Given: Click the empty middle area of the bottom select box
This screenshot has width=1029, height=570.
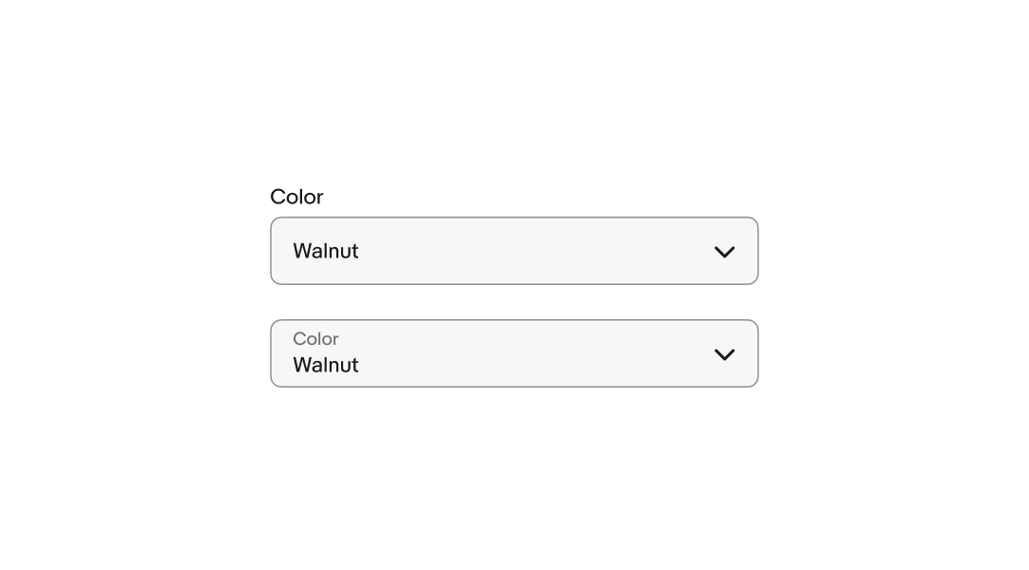Looking at the screenshot, I should (x=532, y=353).
